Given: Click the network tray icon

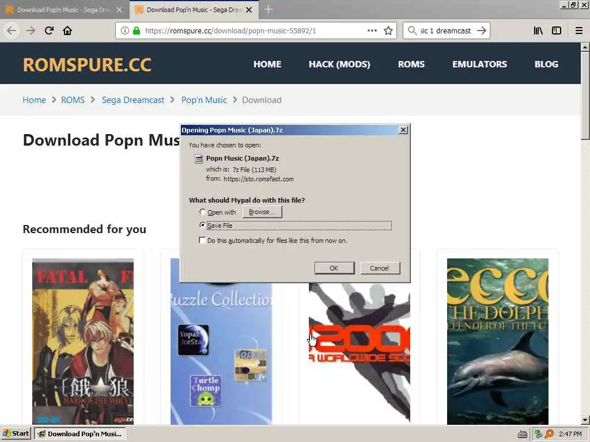Looking at the screenshot, I should pyautogui.click(x=538, y=434).
